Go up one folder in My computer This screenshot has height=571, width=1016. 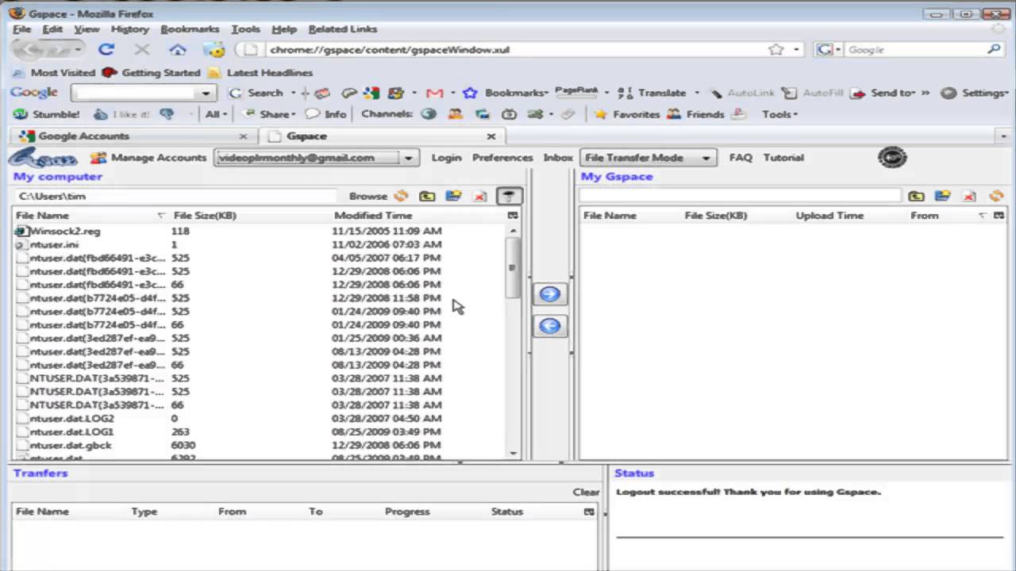pos(427,196)
